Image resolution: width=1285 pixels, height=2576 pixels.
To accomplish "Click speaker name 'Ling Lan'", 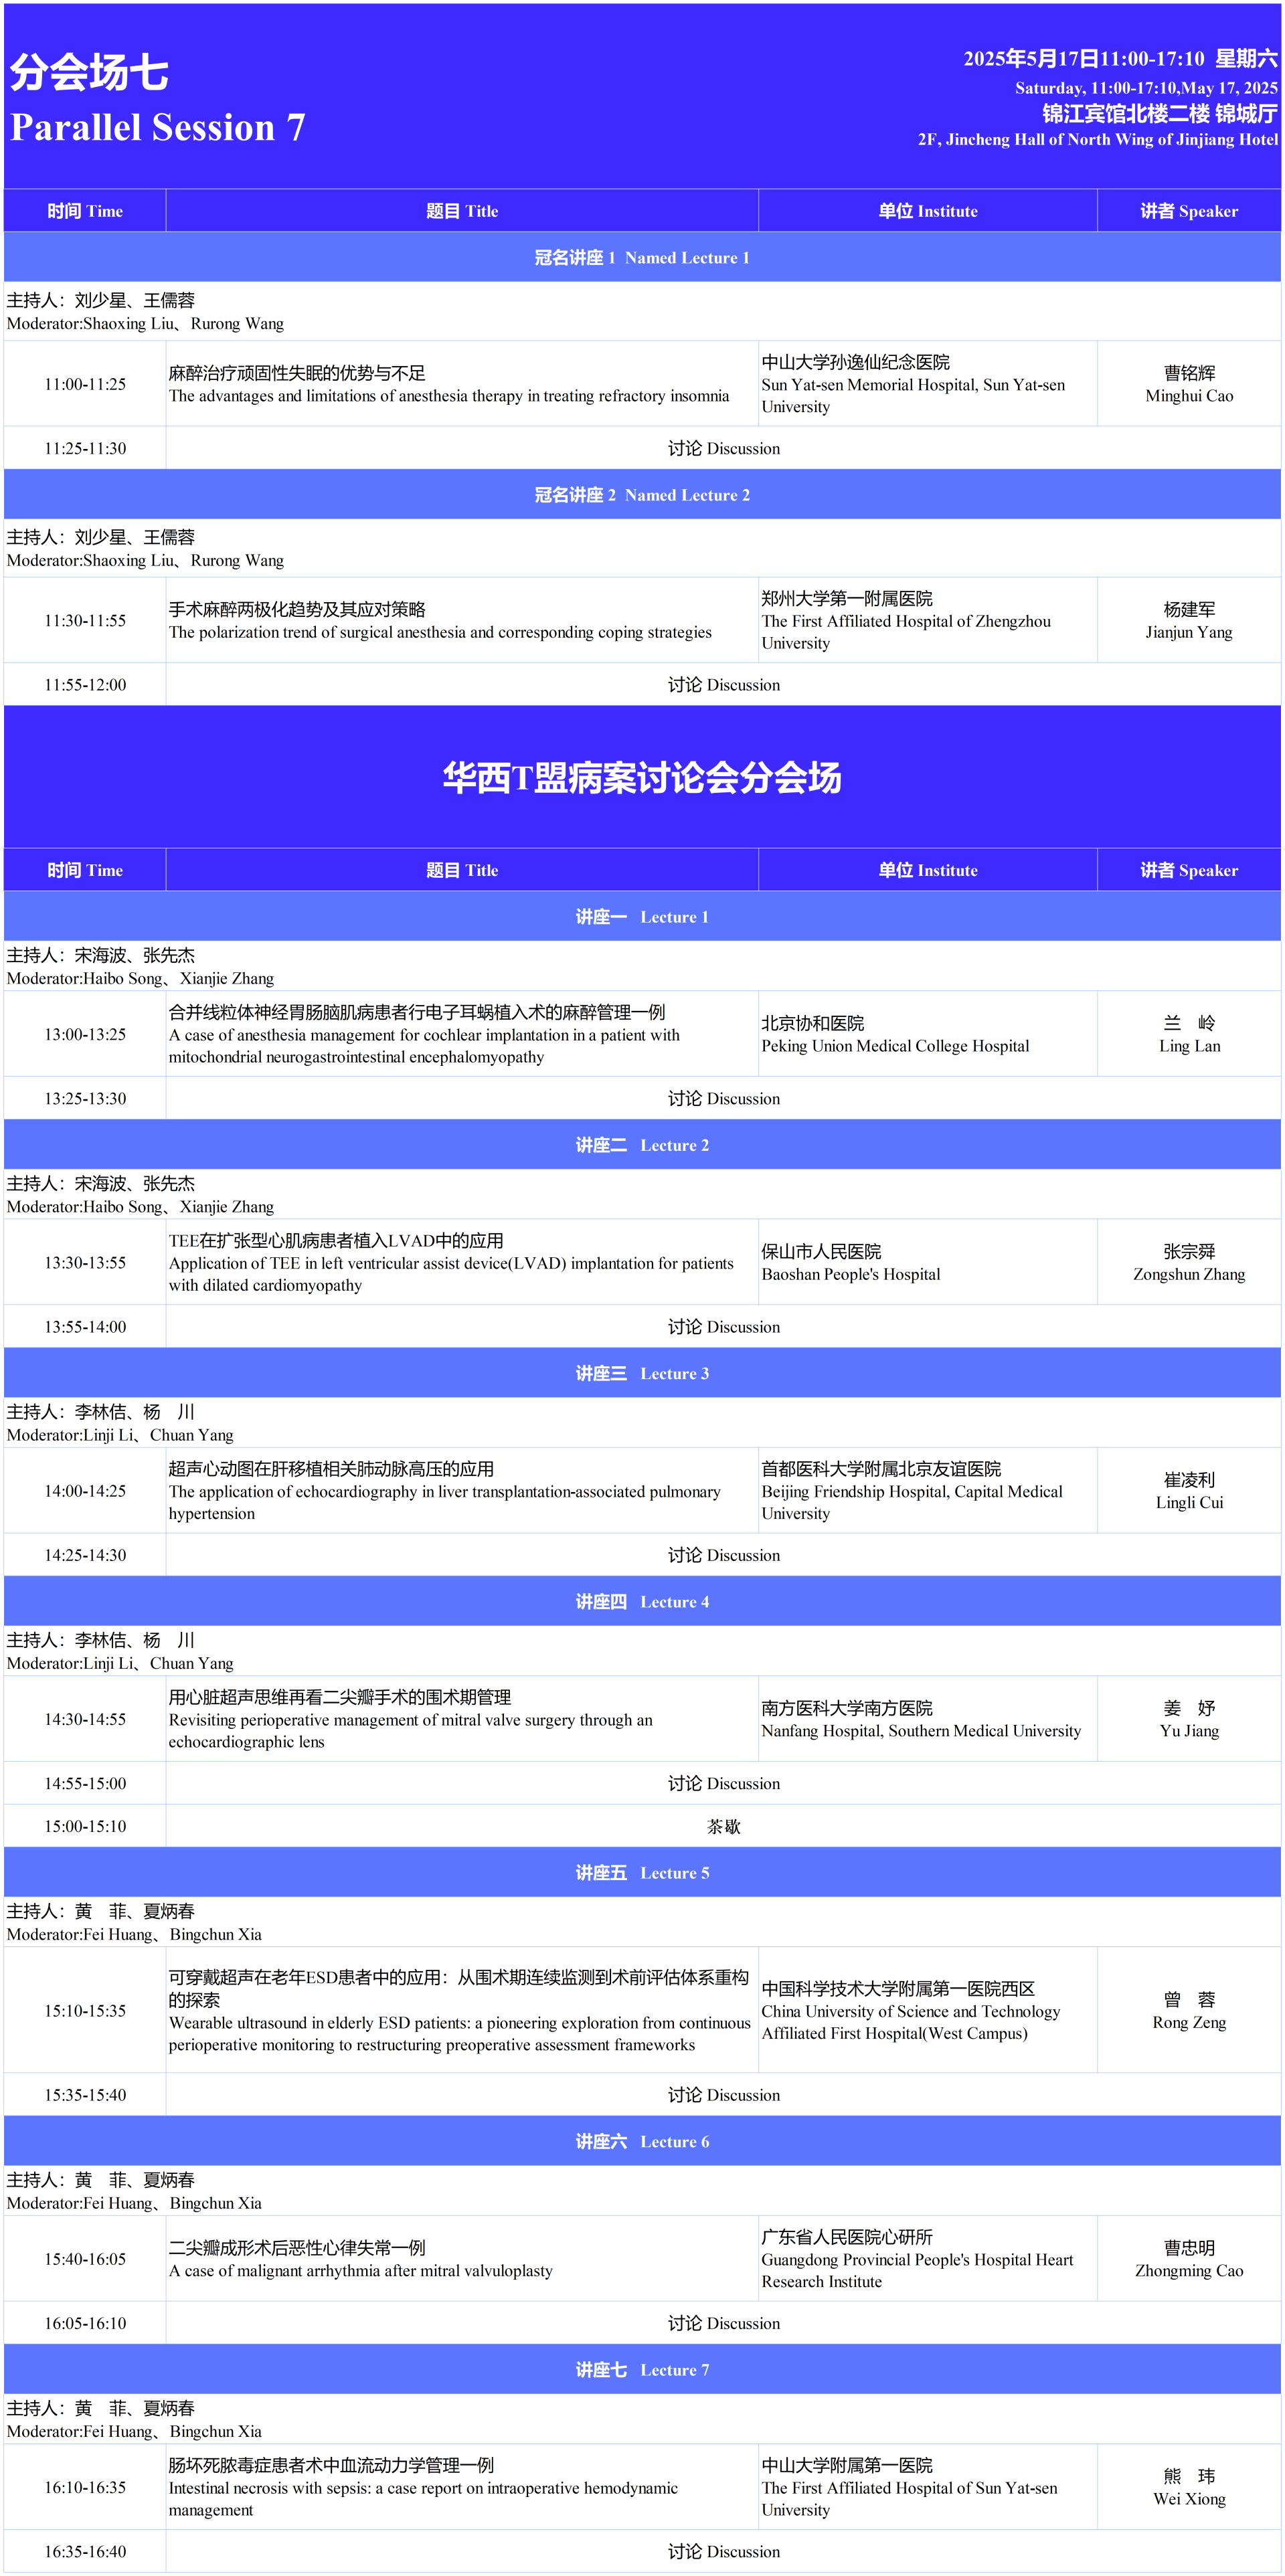I will click(1189, 1046).
